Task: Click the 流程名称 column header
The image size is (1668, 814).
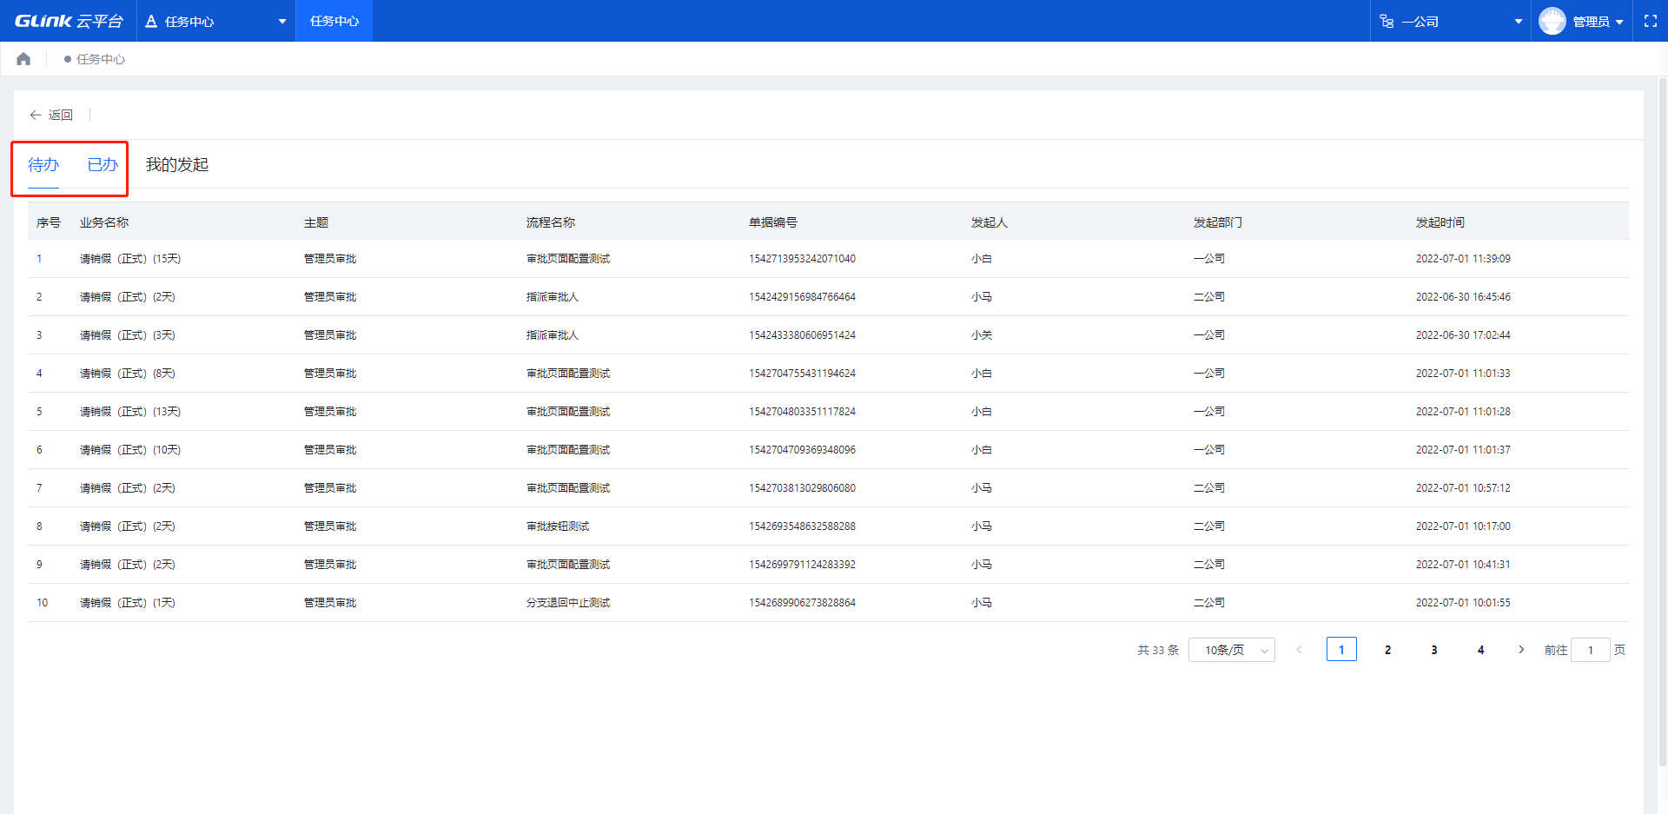Action: (551, 222)
